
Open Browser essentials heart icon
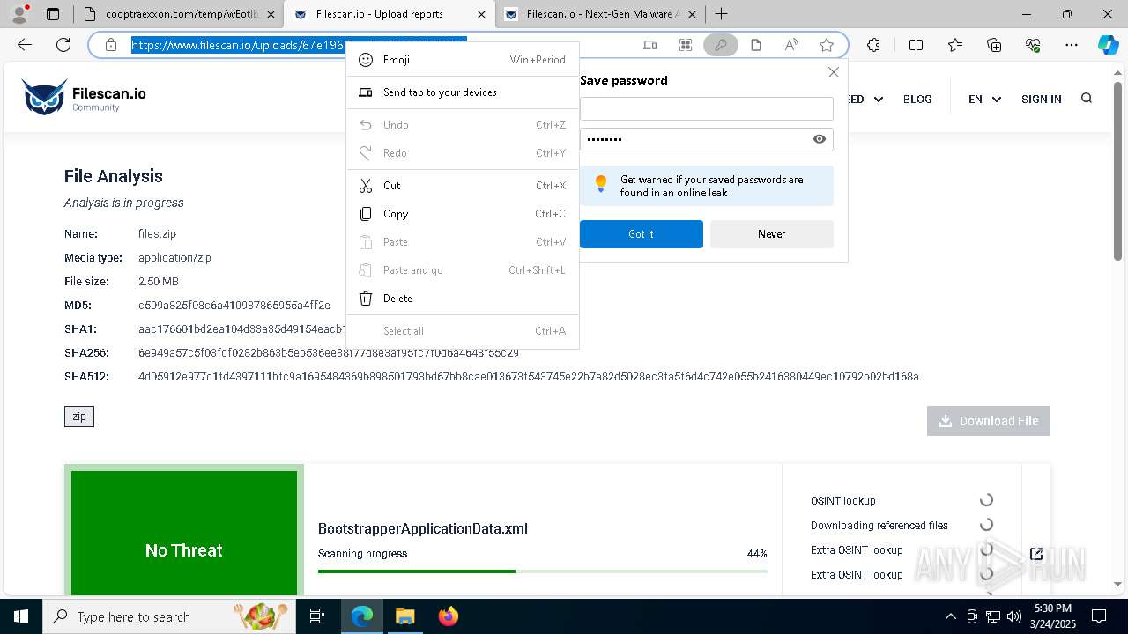click(x=1033, y=45)
